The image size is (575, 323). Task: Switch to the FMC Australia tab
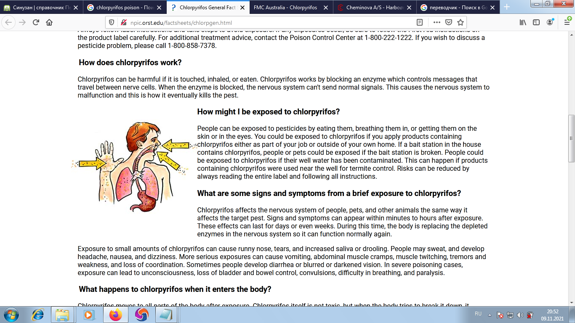pyautogui.click(x=286, y=7)
